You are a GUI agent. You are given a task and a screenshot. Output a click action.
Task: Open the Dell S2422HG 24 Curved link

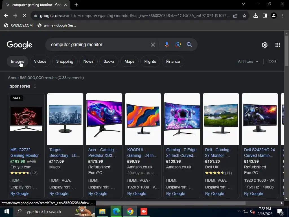point(260,153)
